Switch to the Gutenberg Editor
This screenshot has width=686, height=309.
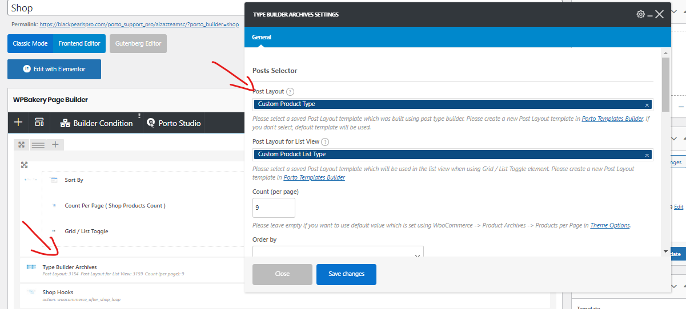138,43
